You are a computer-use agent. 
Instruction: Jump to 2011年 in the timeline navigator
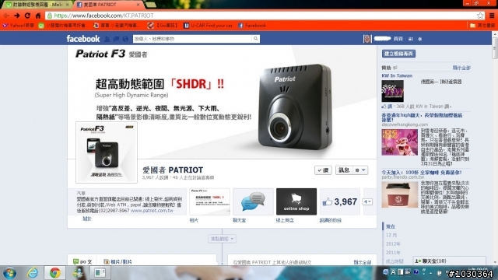coord(393,252)
